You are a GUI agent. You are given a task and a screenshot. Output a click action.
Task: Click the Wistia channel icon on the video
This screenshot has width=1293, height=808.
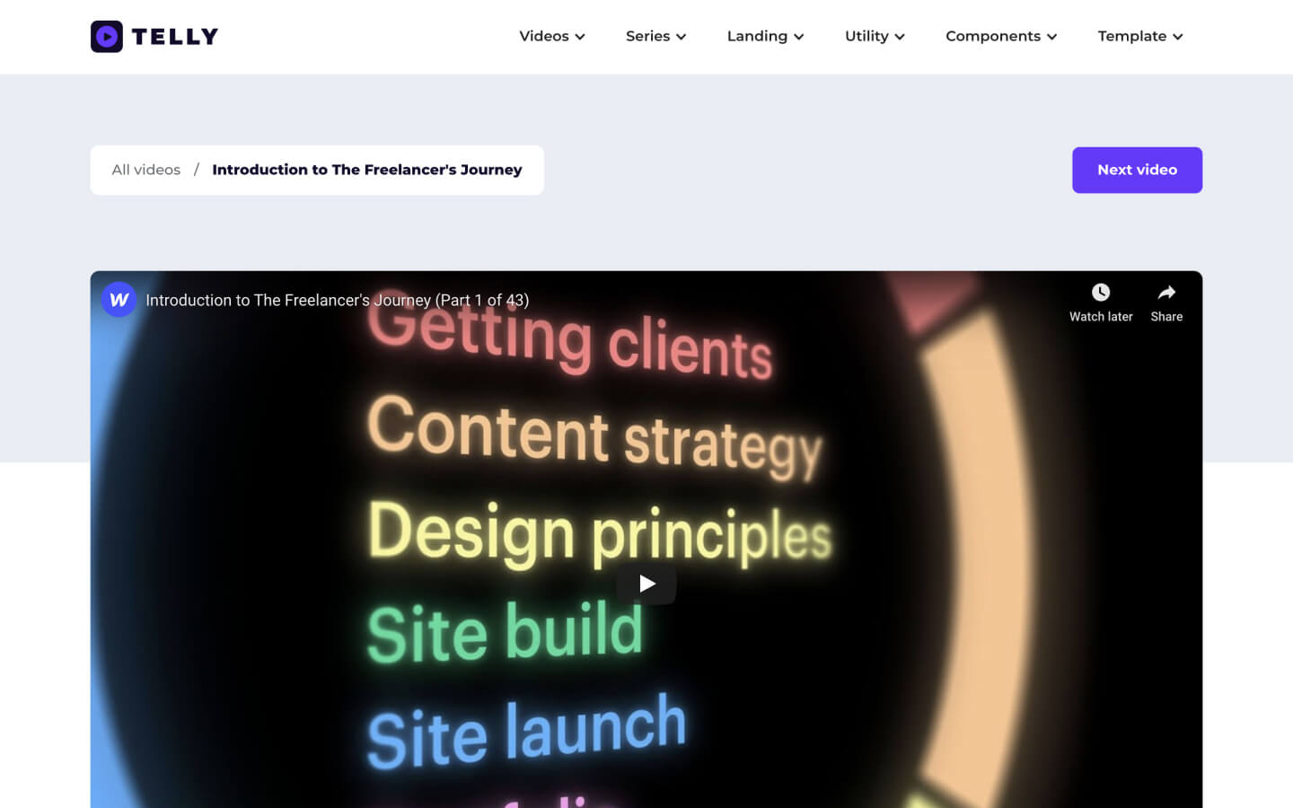119,300
